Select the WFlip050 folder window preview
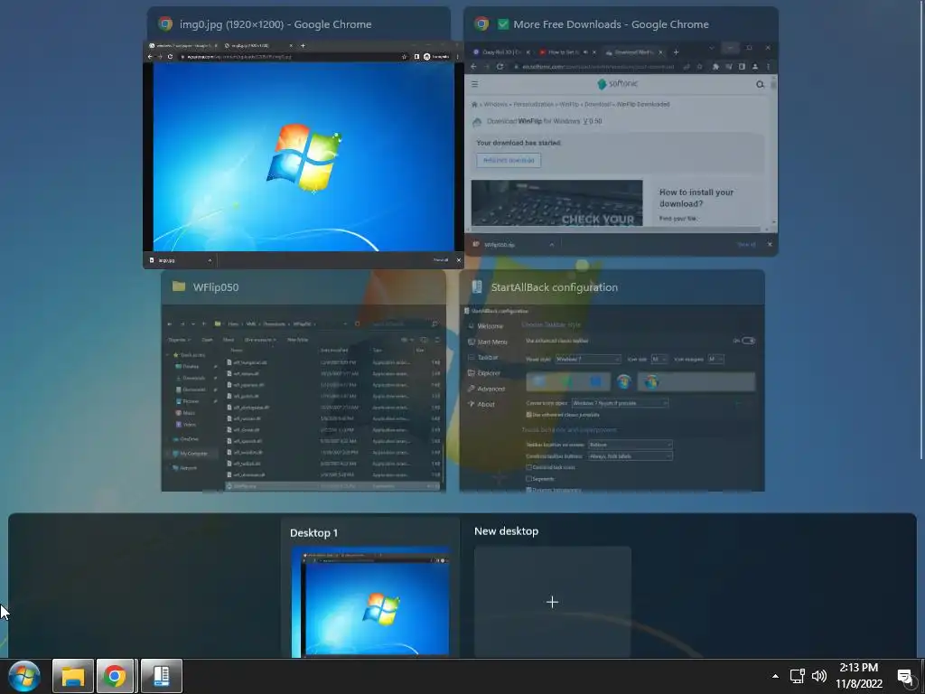This screenshot has height=694, width=925. pos(304,398)
